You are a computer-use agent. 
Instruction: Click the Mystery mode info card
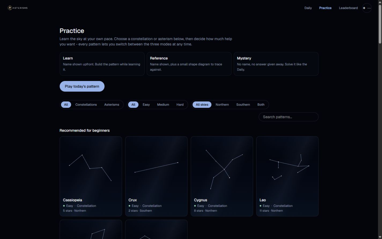[276, 64]
